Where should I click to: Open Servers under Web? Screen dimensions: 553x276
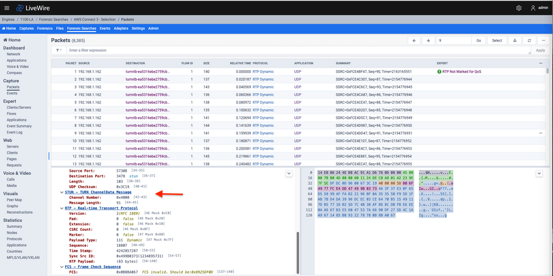(x=13, y=146)
